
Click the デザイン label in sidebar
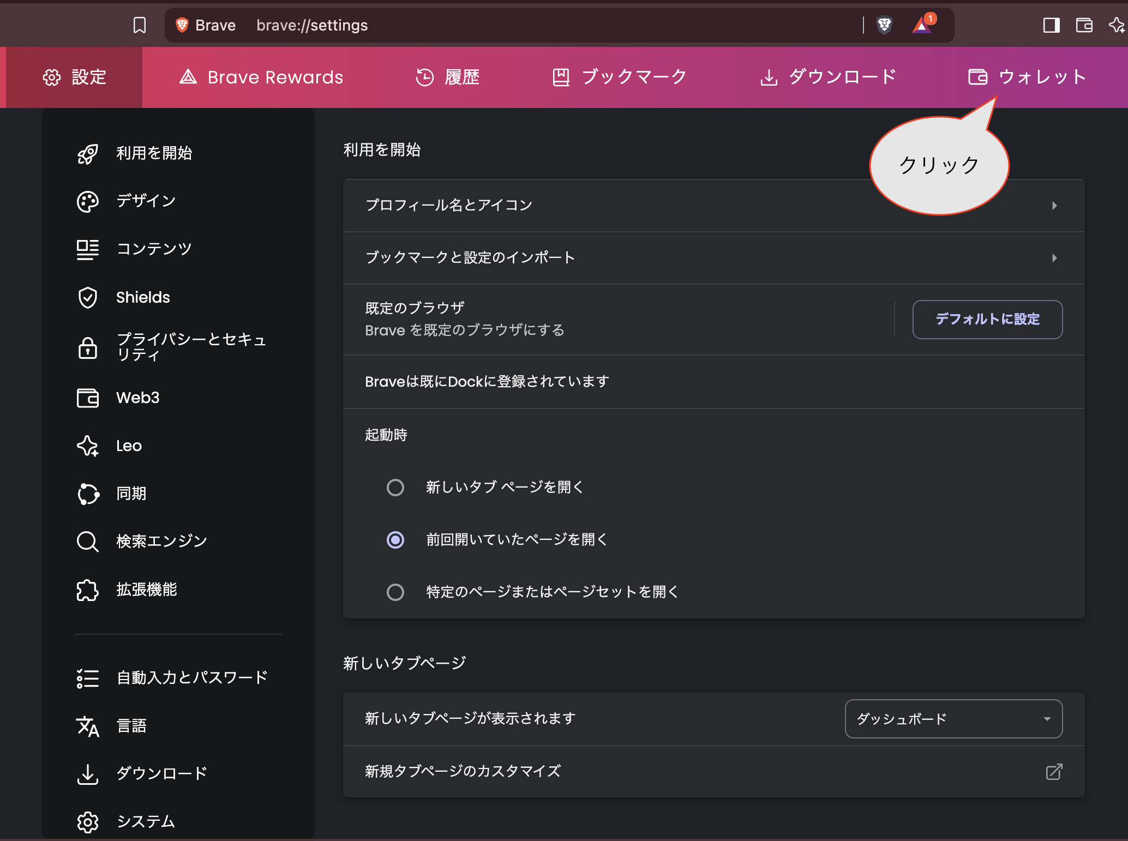pos(146,201)
